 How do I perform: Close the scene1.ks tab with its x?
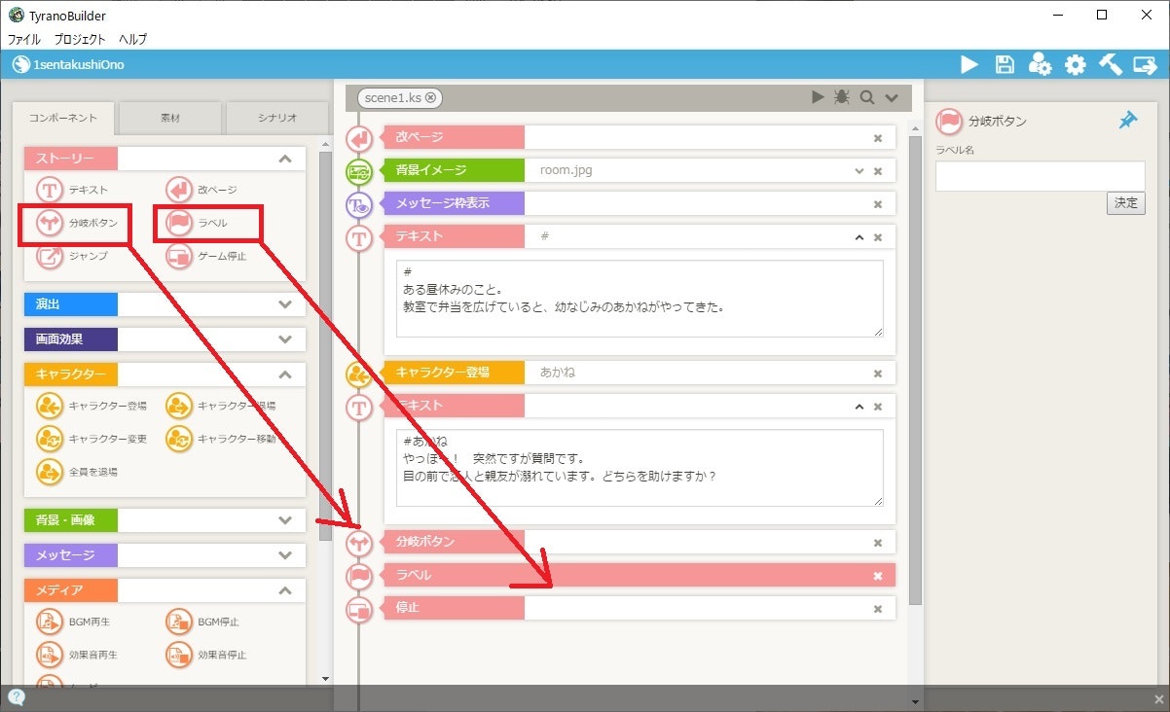[430, 97]
